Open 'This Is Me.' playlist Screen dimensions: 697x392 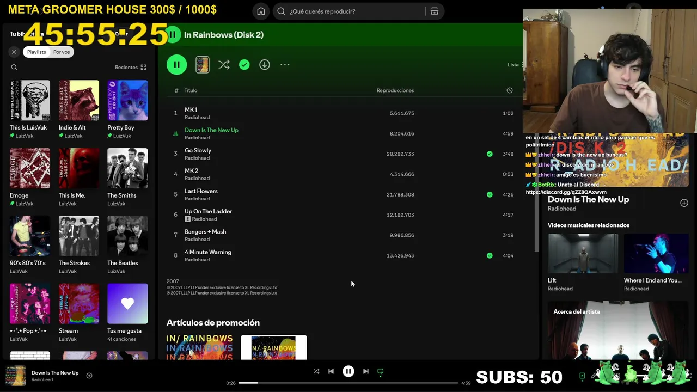(x=79, y=177)
